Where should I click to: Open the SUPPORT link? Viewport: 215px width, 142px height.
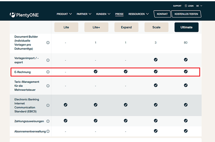click(x=177, y=6)
